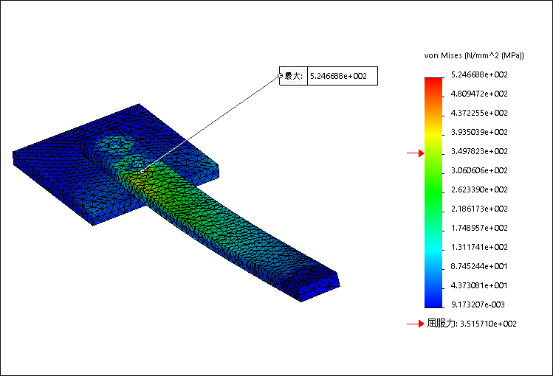Click the legend value 8.745244e+001

pyautogui.click(x=479, y=266)
